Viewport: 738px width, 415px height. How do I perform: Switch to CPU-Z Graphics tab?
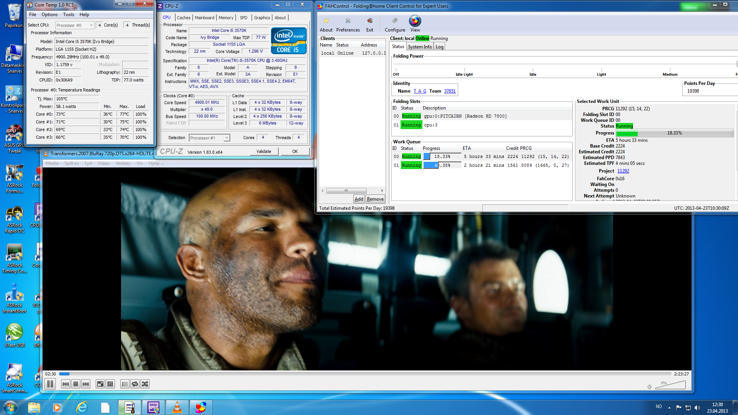[262, 18]
